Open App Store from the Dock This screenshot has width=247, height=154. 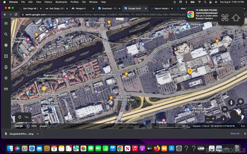coord(171,148)
